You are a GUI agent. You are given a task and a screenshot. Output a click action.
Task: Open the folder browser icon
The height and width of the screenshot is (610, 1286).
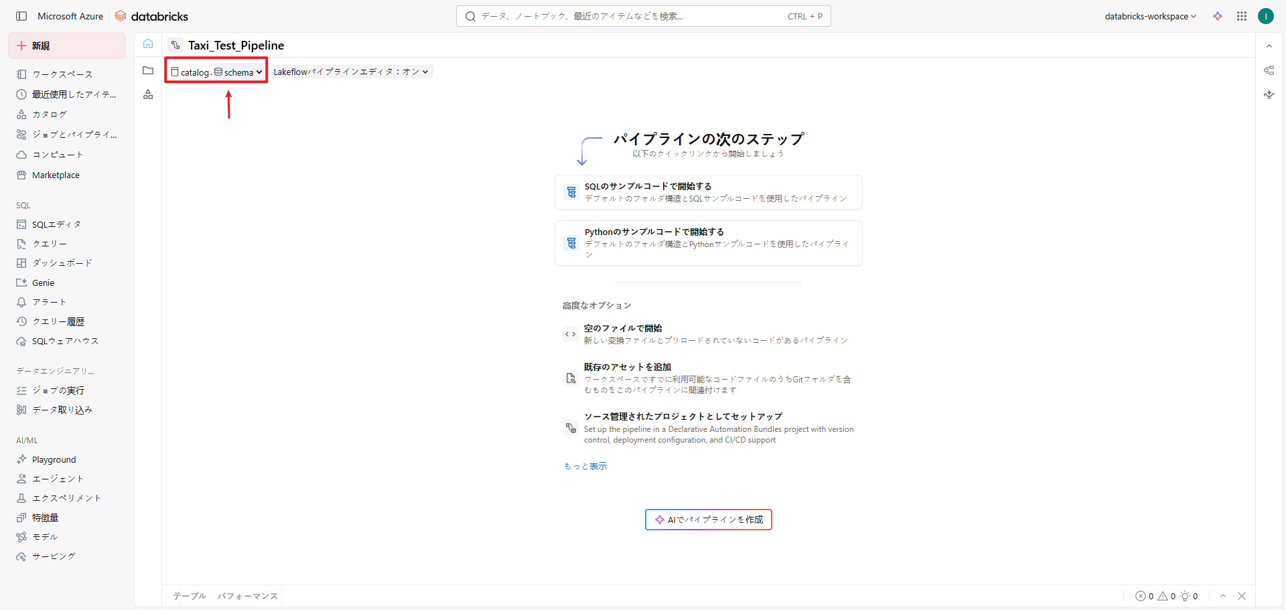[x=148, y=70]
